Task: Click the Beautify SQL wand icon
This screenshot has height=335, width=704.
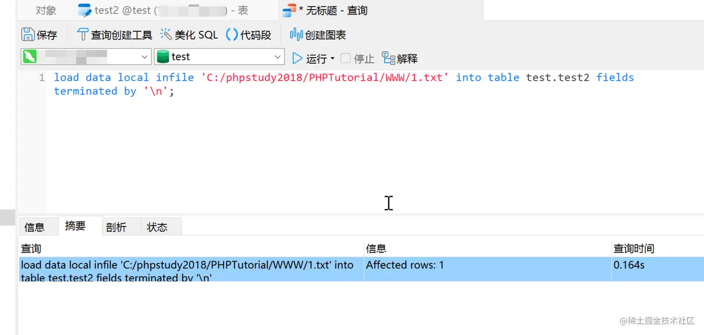Action: (x=166, y=34)
